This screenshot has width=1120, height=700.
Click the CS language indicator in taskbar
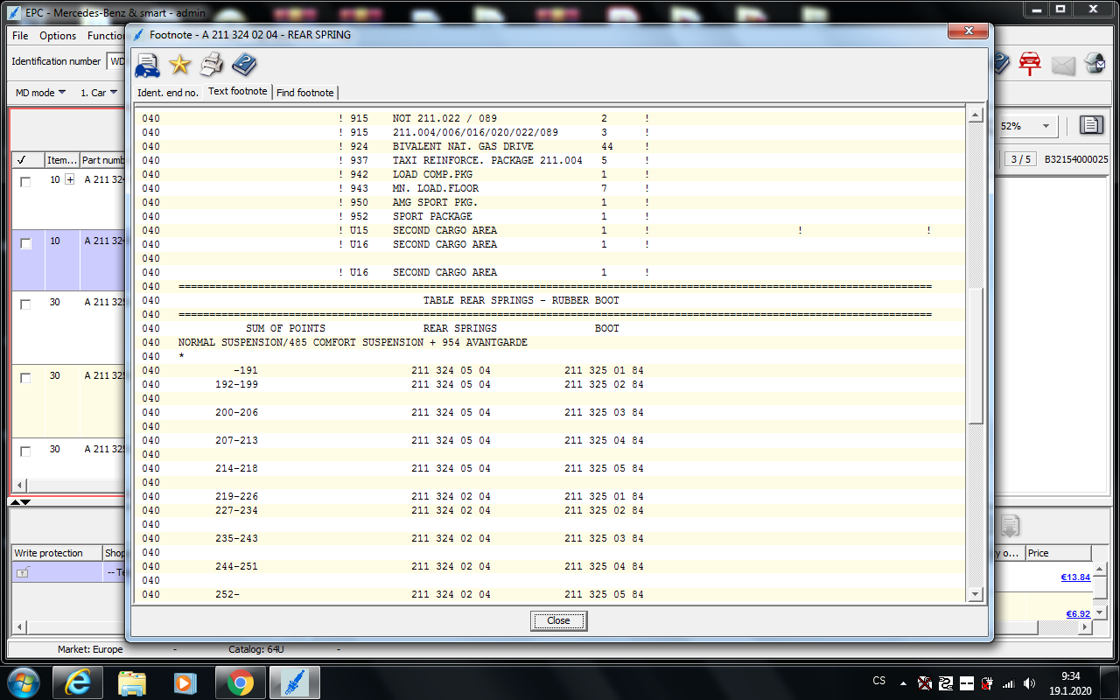[x=879, y=681]
